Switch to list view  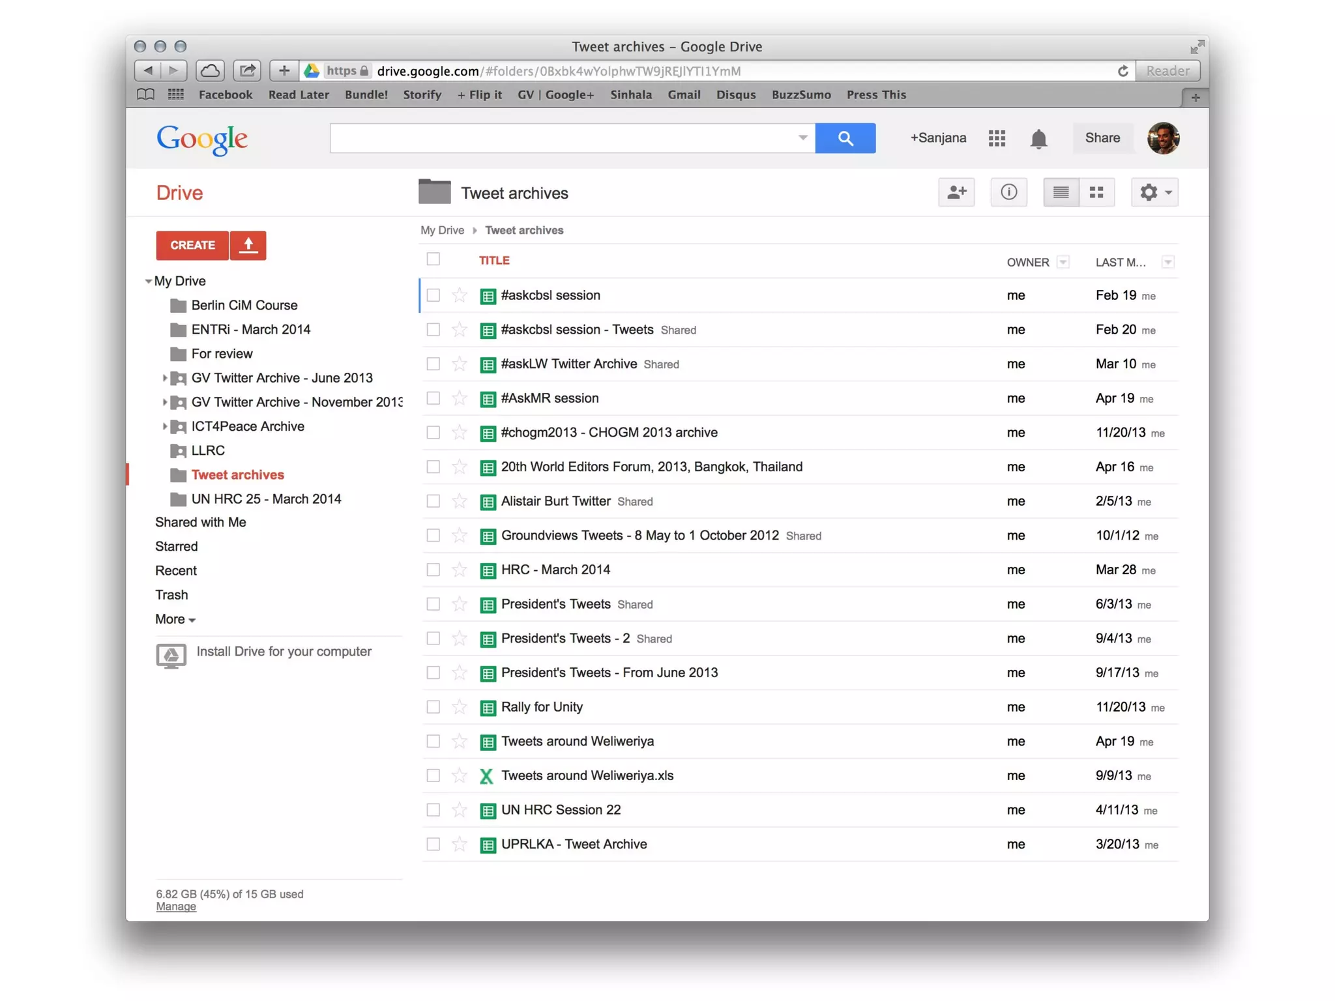coord(1061,192)
